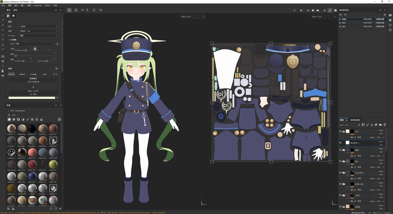Toggle the metal material channel button
393x214 pixels.
click(x=22, y=74)
